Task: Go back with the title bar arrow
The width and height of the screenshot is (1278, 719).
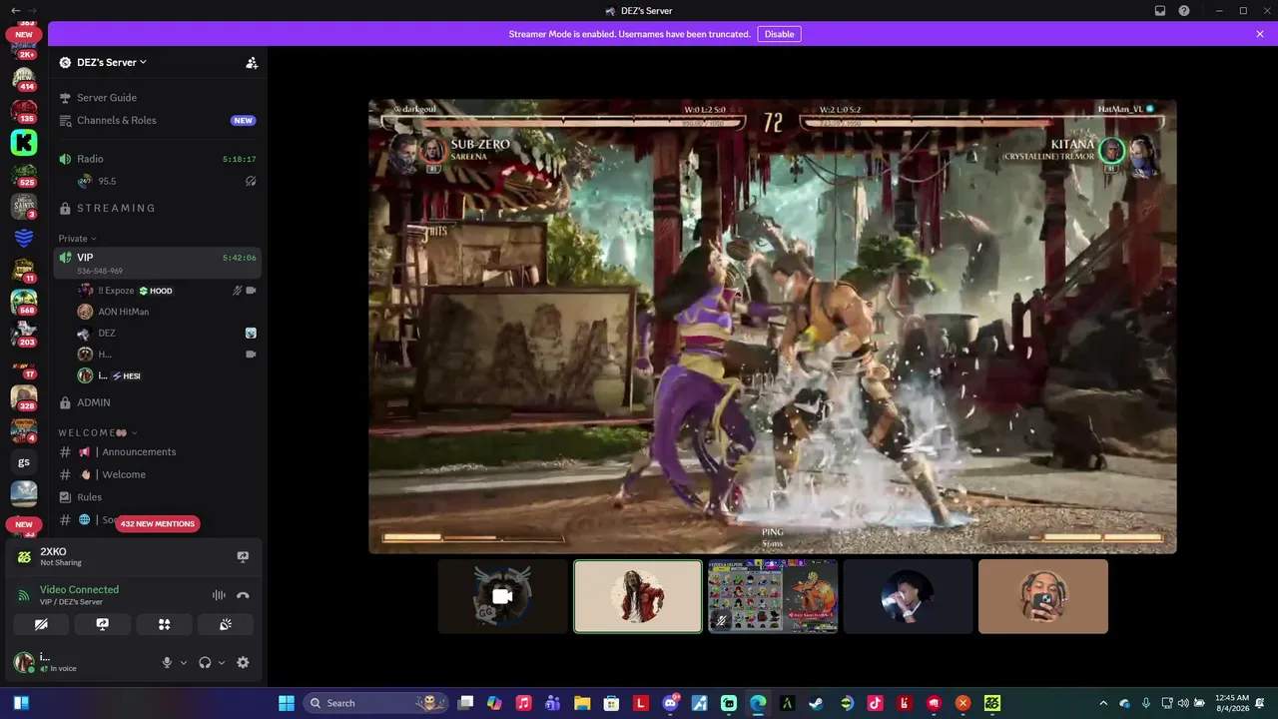Action: click(x=15, y=10)
